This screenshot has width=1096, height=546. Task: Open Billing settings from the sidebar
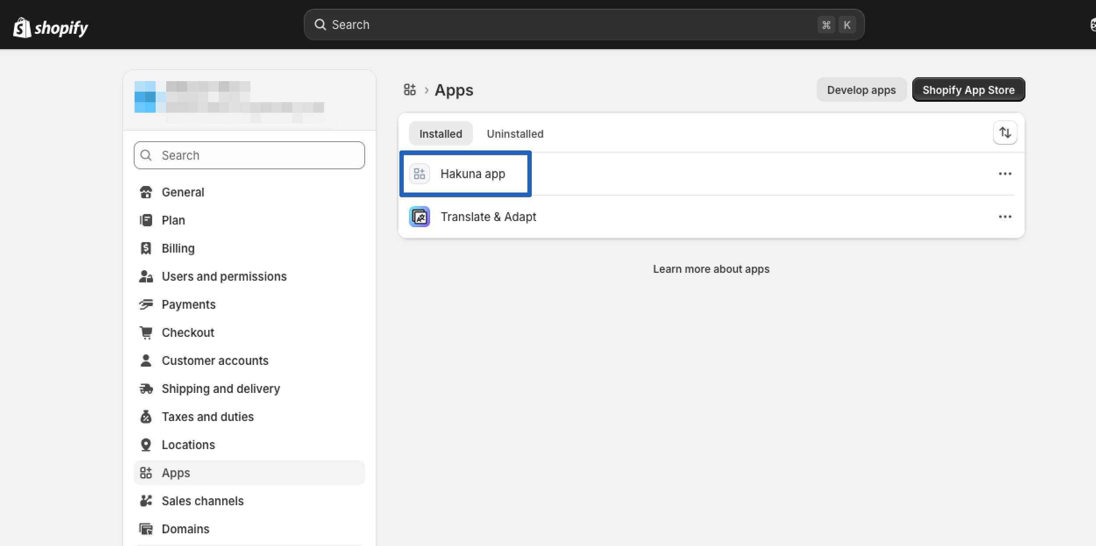(178, 248)
